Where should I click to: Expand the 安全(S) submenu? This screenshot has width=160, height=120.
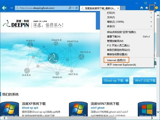tap(127, 26)
